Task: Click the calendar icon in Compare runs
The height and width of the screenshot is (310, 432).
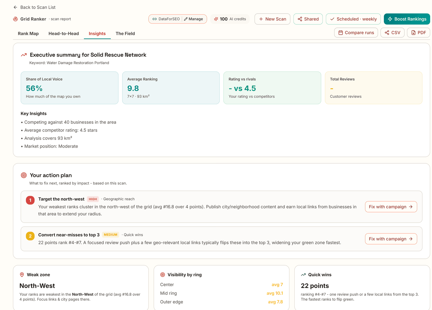Action: [341, 32]
